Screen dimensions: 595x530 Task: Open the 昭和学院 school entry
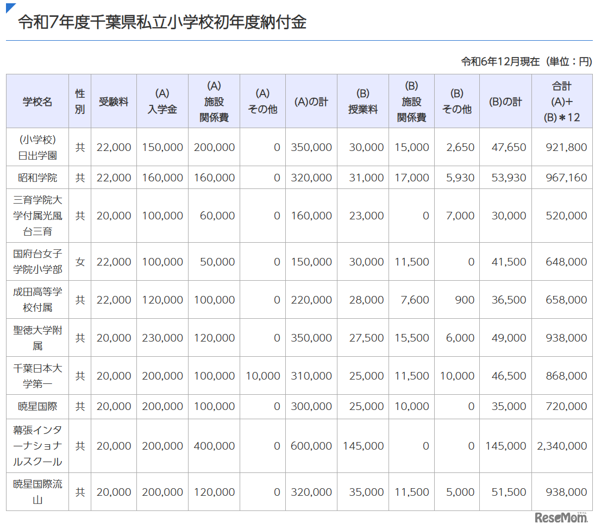click(x=36, y=177)
